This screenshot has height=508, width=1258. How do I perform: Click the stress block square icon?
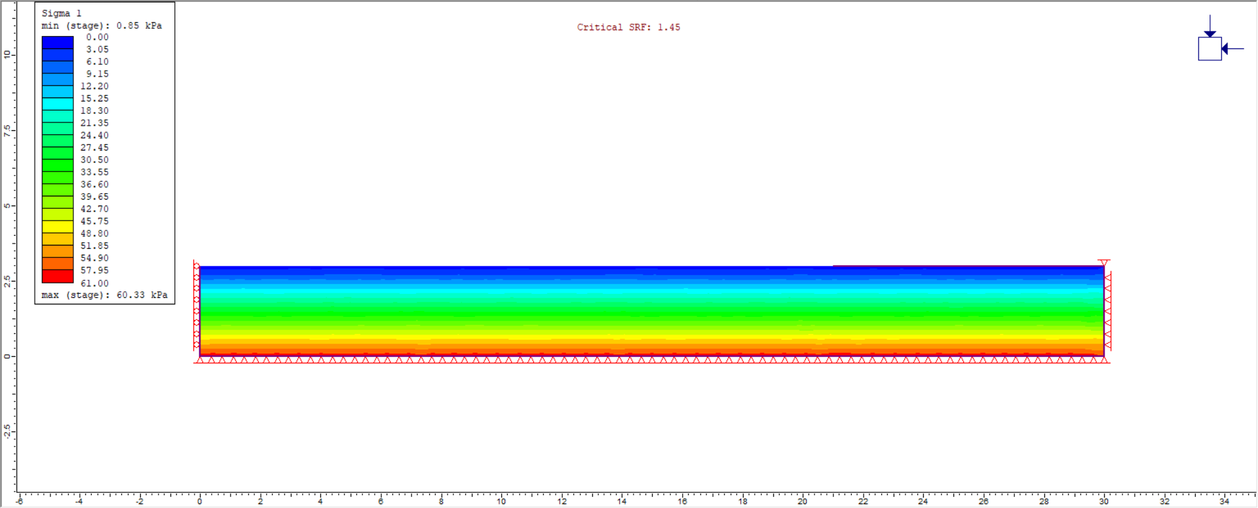pyautogui.click(x=1210, y=49)
